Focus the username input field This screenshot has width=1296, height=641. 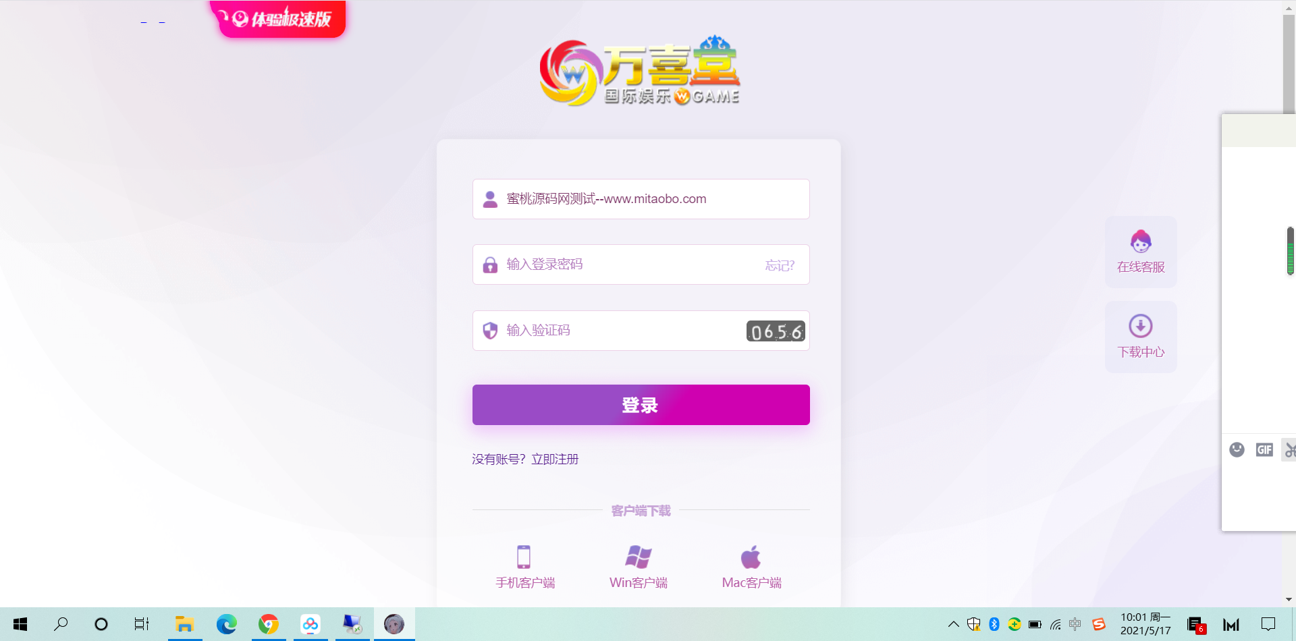pos(648,199)
